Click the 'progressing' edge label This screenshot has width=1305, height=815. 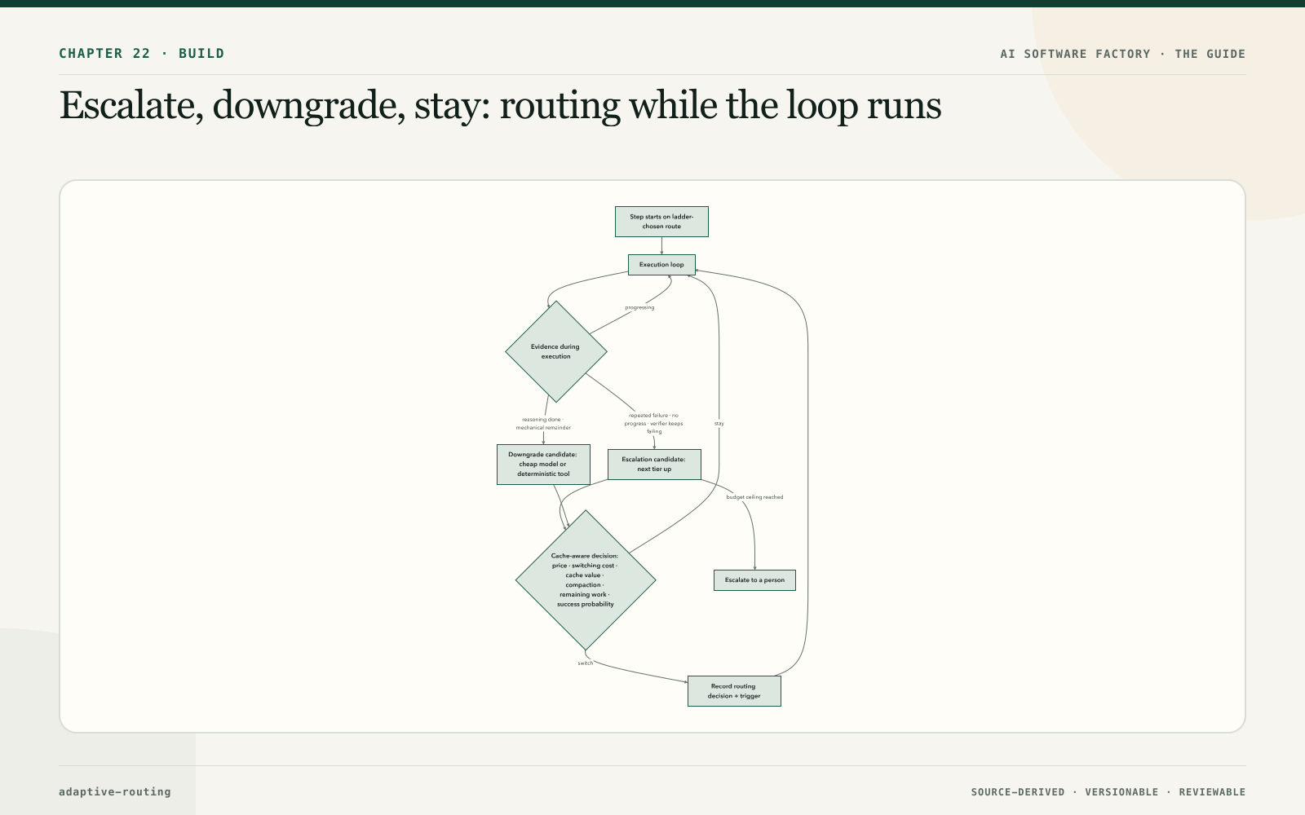[x=639, y=307]
